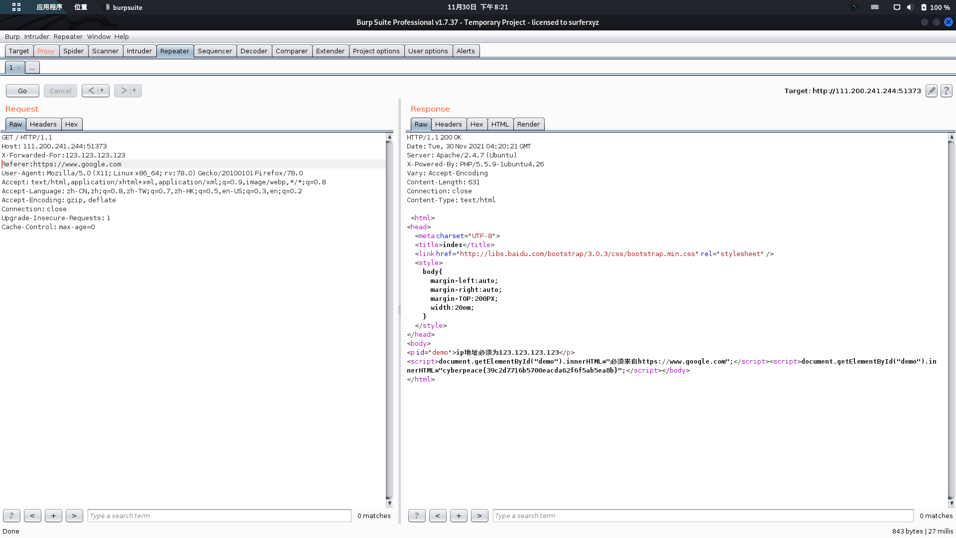This screenshot has height=538, width=956.
Task: Open the Repeater help question icon
Action: (946, 91)
